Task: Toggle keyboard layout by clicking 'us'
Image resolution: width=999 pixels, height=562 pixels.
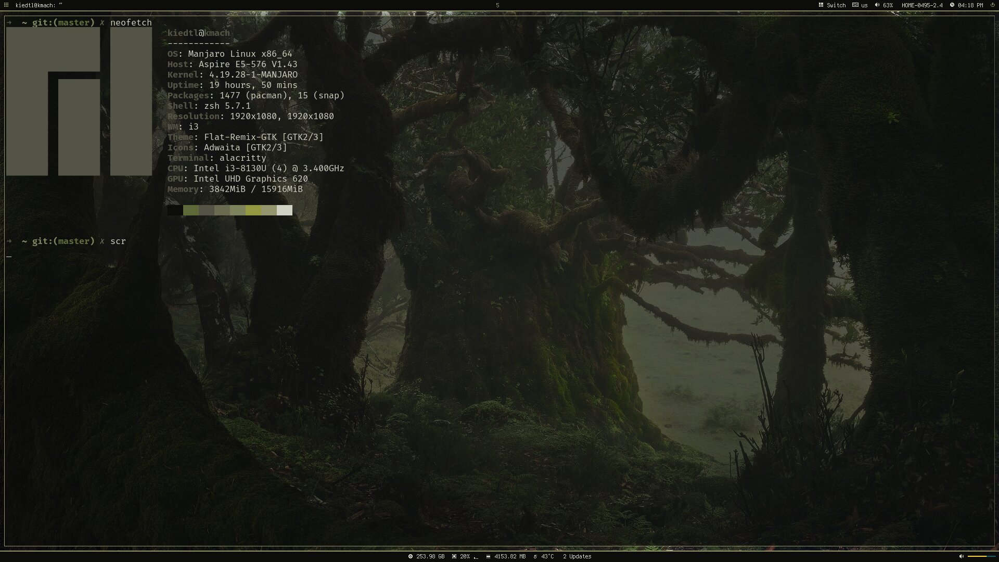Action: (x=863, y=5)
